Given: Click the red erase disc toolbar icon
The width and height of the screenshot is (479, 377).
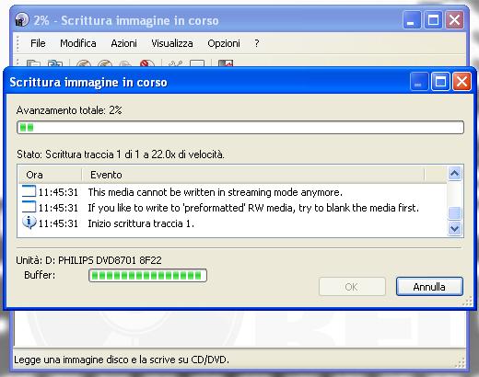Looking at the screenshot, I should pyautogui.click(x=146, y=63).
